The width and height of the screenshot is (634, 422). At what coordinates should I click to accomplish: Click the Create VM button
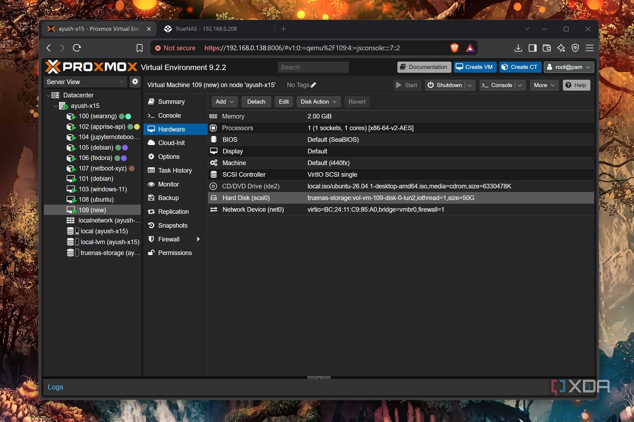pos(475,67)
